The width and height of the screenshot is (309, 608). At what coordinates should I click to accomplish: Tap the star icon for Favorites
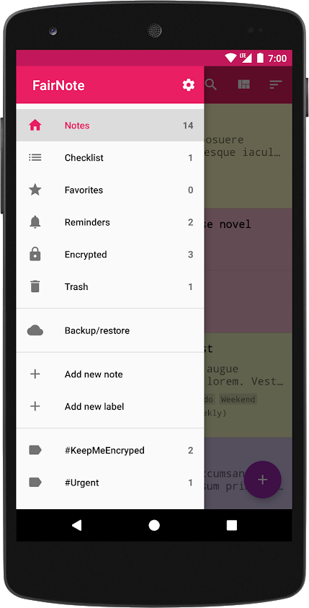(x=35, y=190)
